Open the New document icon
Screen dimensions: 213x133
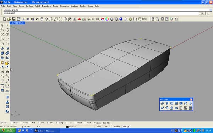pos(5,19)
